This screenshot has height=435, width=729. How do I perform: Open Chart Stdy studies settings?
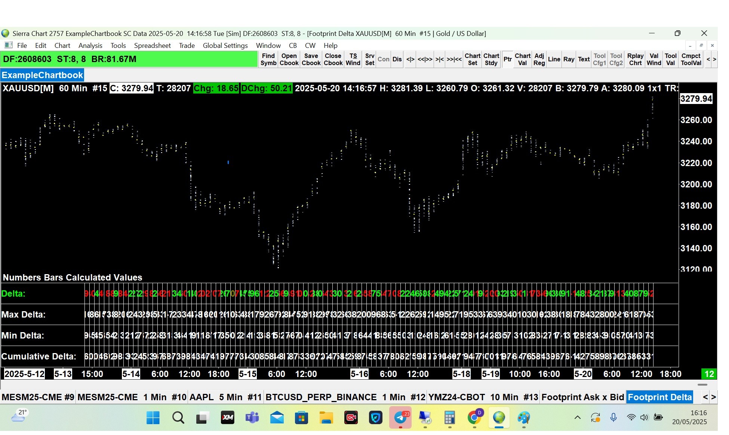click(x=491, y=59)
